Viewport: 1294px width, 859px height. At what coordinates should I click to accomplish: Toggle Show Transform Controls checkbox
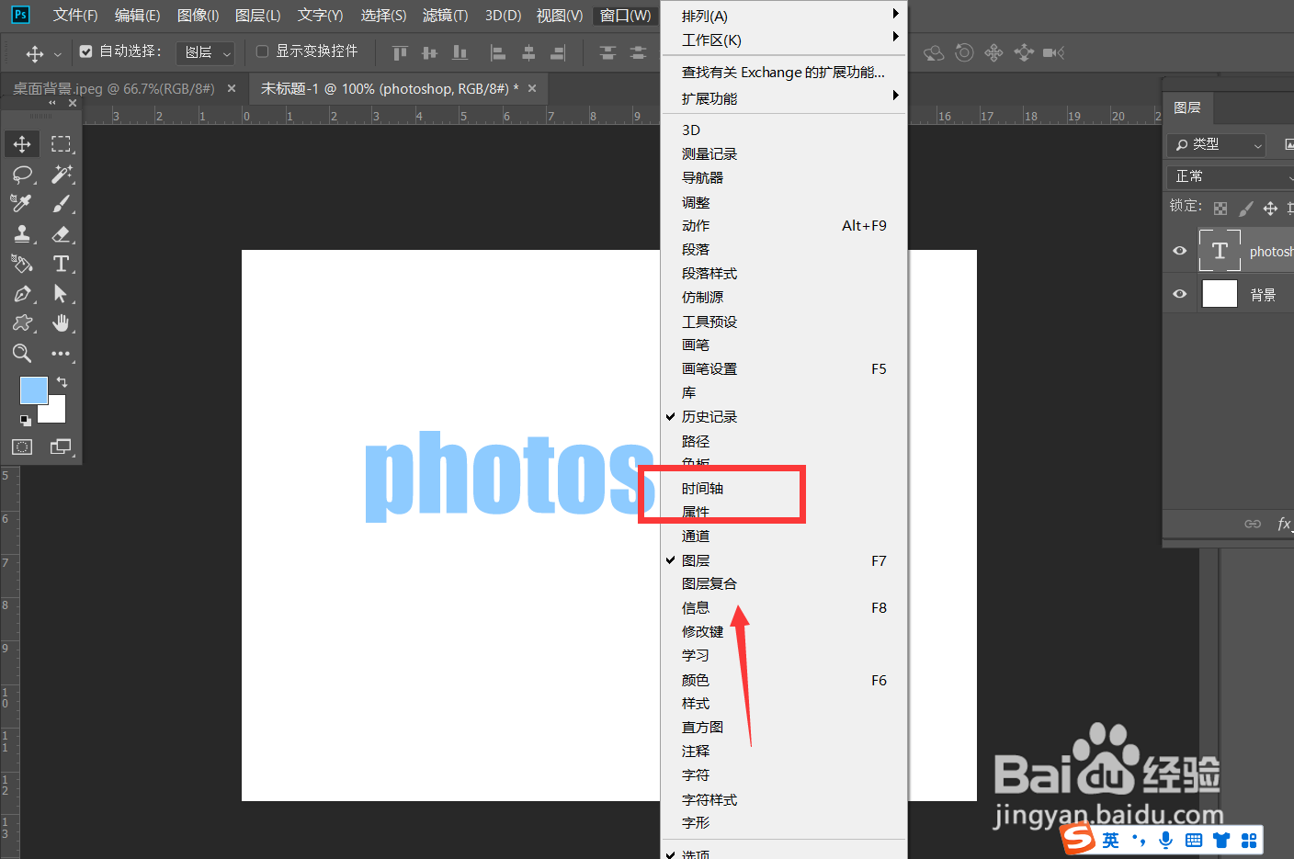[262, 51]
